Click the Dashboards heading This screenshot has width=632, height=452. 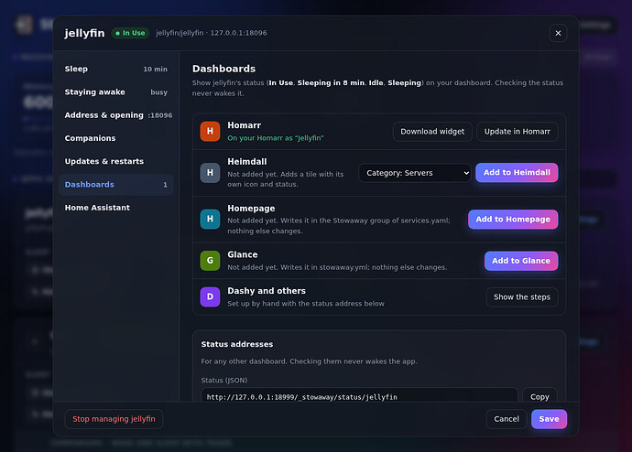click(223, 69)
